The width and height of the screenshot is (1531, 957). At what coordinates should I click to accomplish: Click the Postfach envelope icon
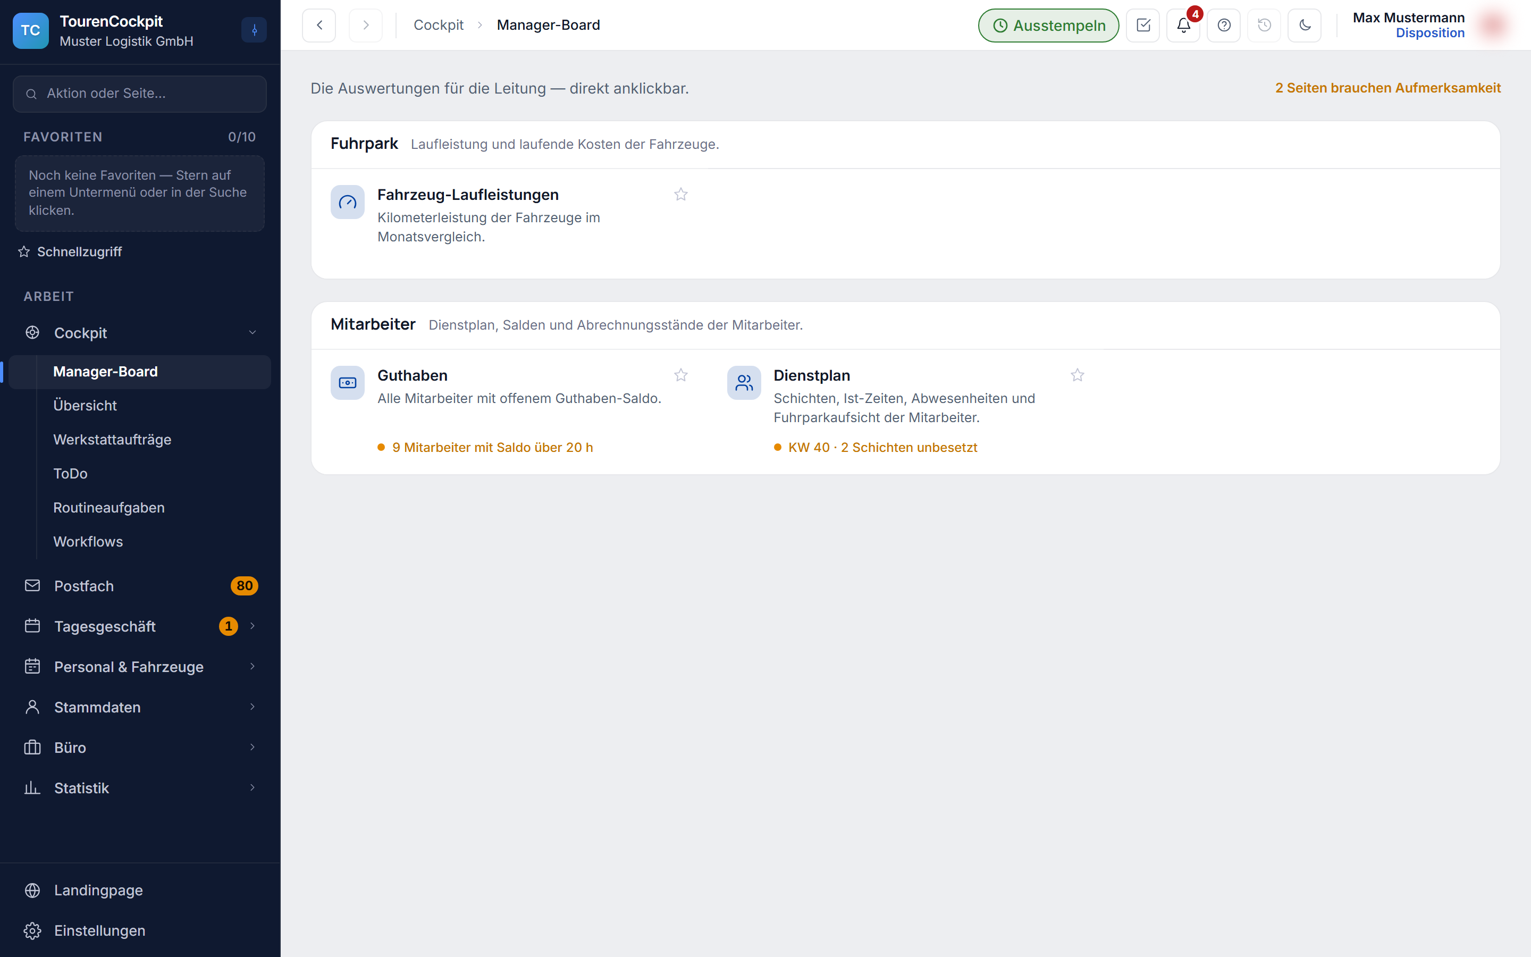(32, 585)
